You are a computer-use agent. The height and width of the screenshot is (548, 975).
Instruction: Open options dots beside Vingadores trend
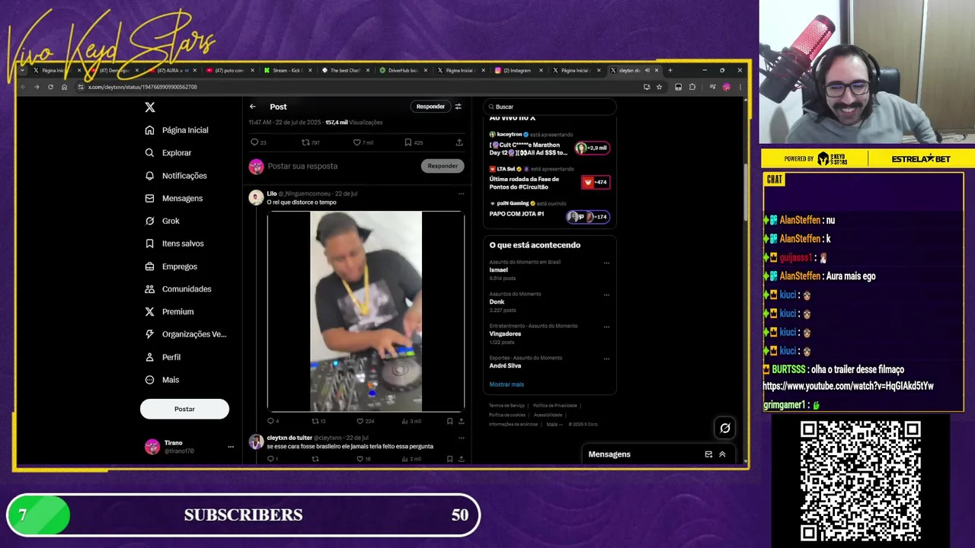tap(606, 327)
